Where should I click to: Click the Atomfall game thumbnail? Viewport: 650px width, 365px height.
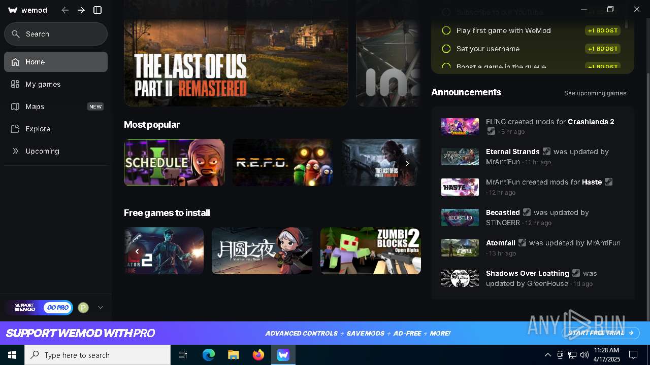pyautogui.click(x=460, y=248)
